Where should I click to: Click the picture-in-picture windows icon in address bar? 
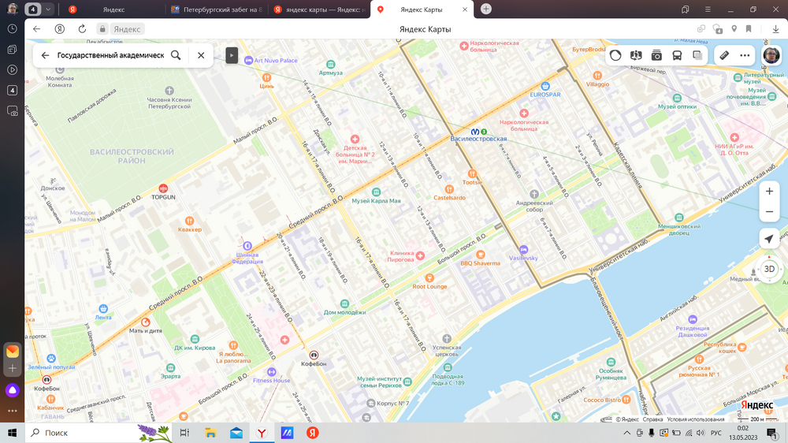[x=701, y=29]
